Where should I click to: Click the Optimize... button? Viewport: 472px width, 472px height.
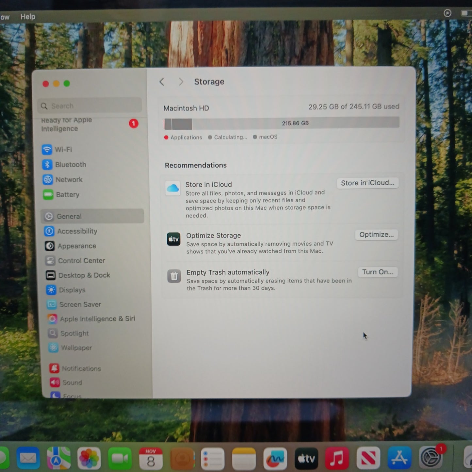pyautogui.click(x=376, y=235)
